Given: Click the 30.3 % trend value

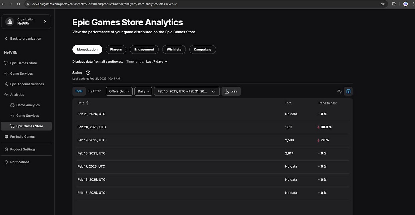Looking at the screenshot, I should pos(326,127).
